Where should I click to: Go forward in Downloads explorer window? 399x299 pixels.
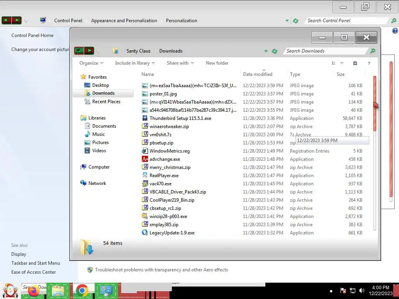[x=89, y=51]
